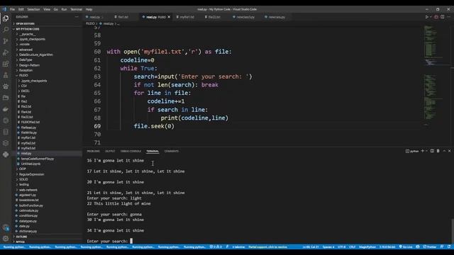Open the Help menu
Image resolution: width=454 pixels, height=255 pixels.
point(89,9)
